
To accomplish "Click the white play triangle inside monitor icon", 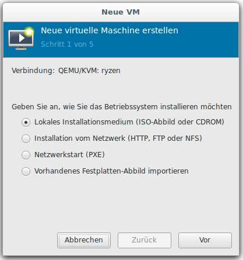I will [x=22, y=38].
